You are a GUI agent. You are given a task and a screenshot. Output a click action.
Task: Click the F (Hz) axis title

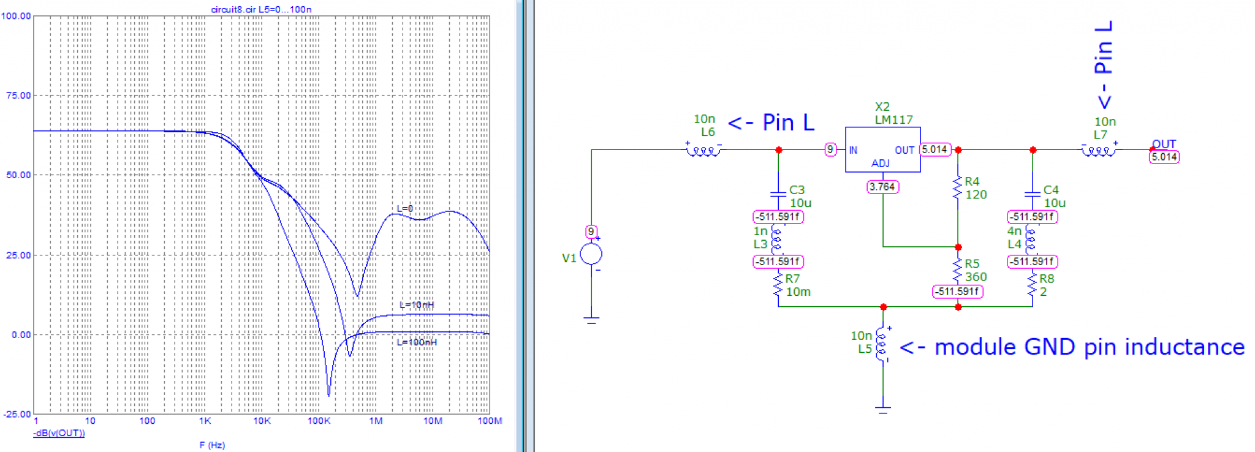[x=212, y=445]
